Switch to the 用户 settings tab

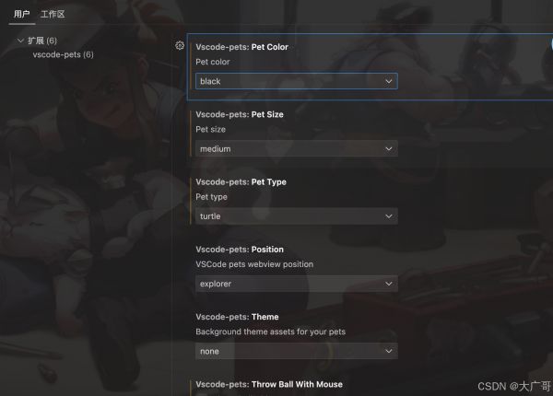(22, 15)
